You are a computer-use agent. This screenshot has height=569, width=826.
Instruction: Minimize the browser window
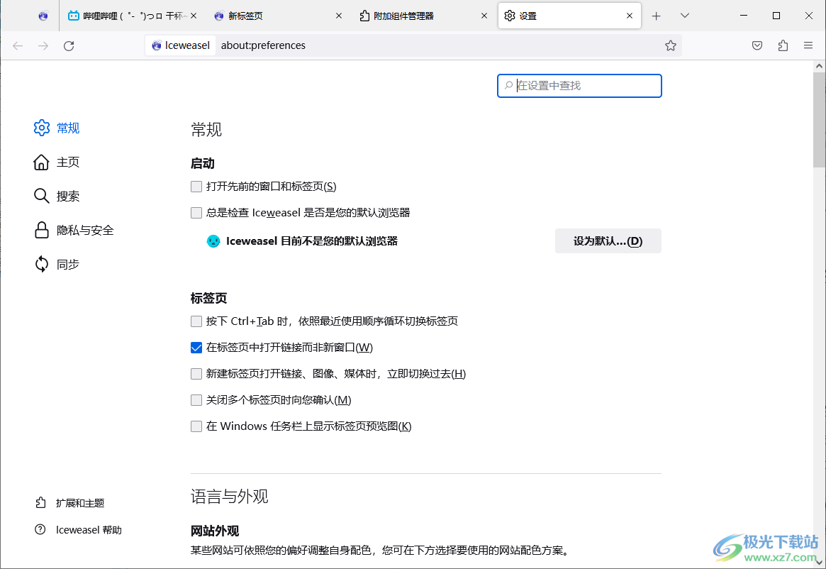pyautogui.click(x=744, y=16)
